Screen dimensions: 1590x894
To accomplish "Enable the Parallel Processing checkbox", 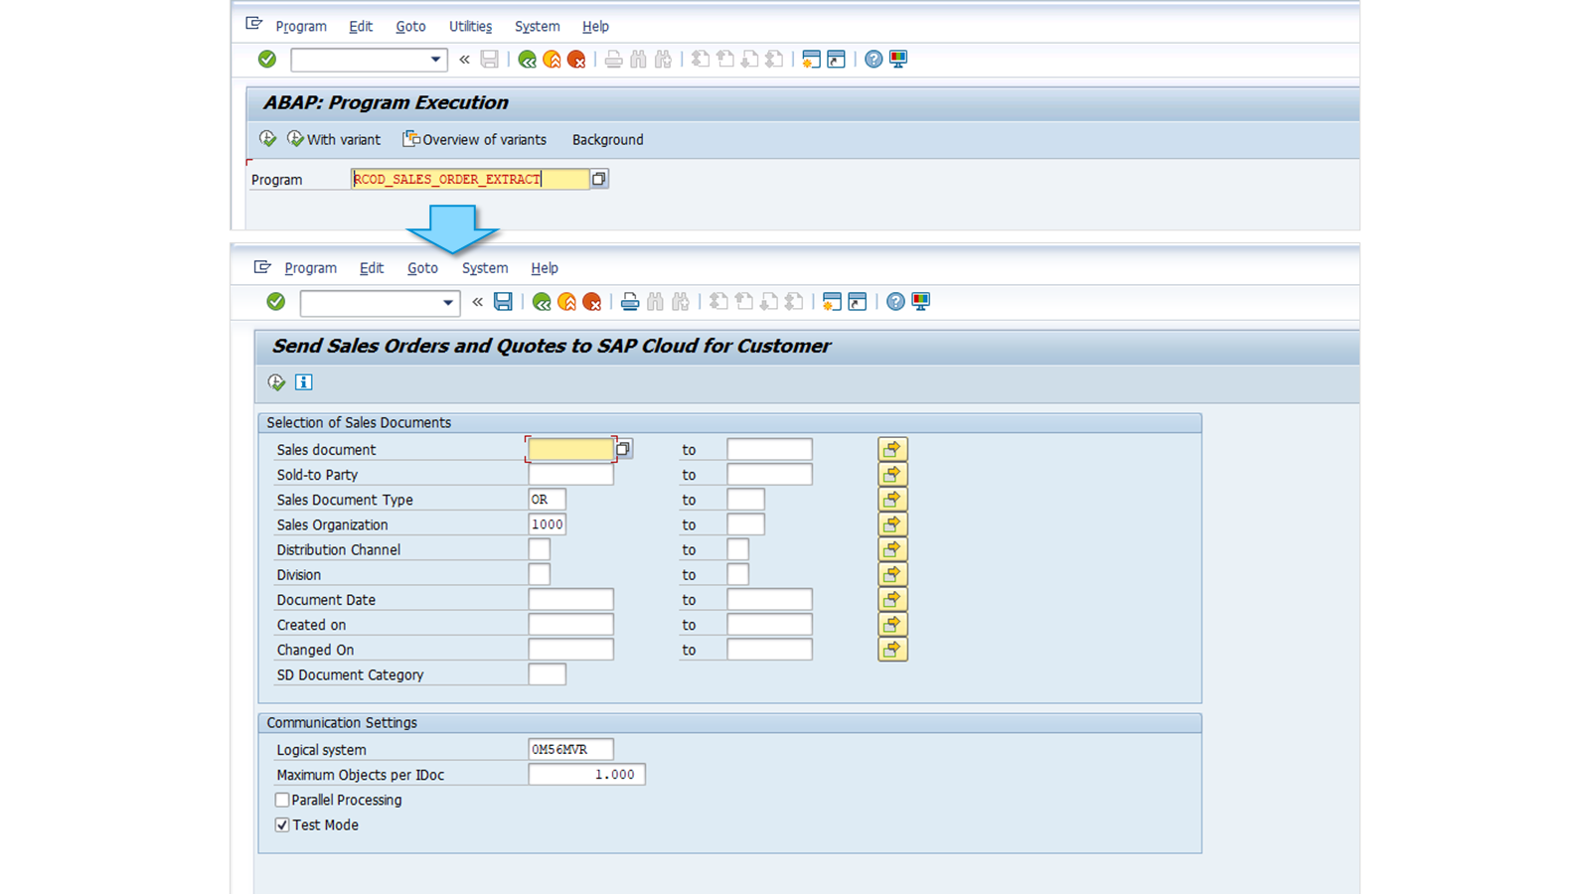I will click(x=282, y=800).
